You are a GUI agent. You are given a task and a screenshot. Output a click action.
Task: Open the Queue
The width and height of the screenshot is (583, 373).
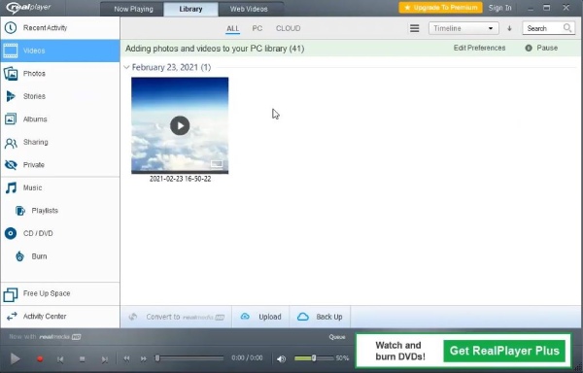(337, 337)
